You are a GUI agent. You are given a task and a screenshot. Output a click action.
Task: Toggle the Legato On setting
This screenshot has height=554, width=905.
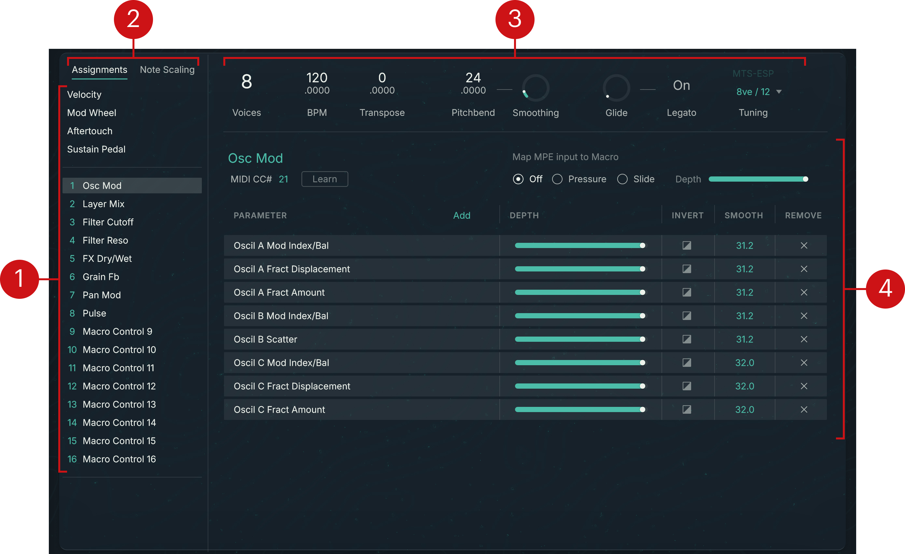(x=681, y=86)
